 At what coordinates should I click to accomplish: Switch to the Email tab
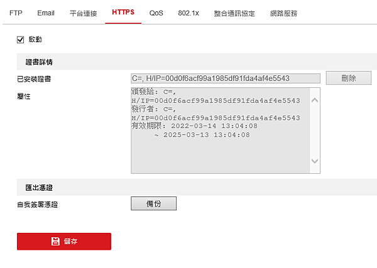(46, 13)
